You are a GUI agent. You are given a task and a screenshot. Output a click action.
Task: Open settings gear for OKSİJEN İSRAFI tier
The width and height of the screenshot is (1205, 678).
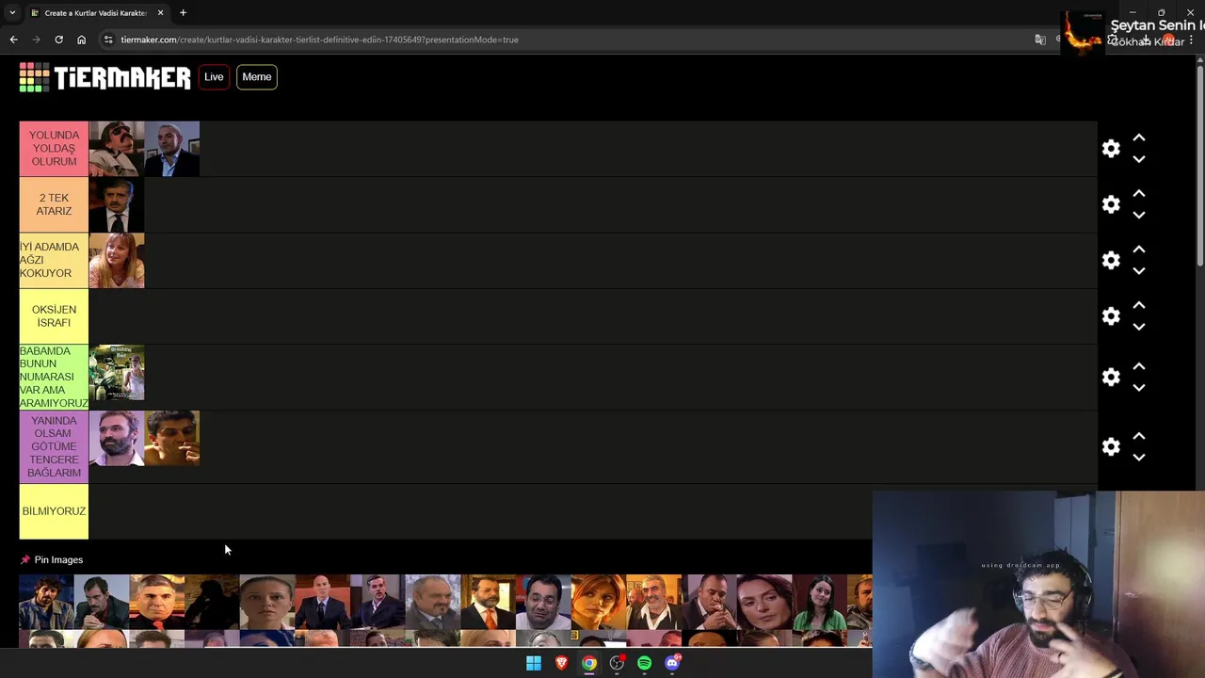point(1111,316)
